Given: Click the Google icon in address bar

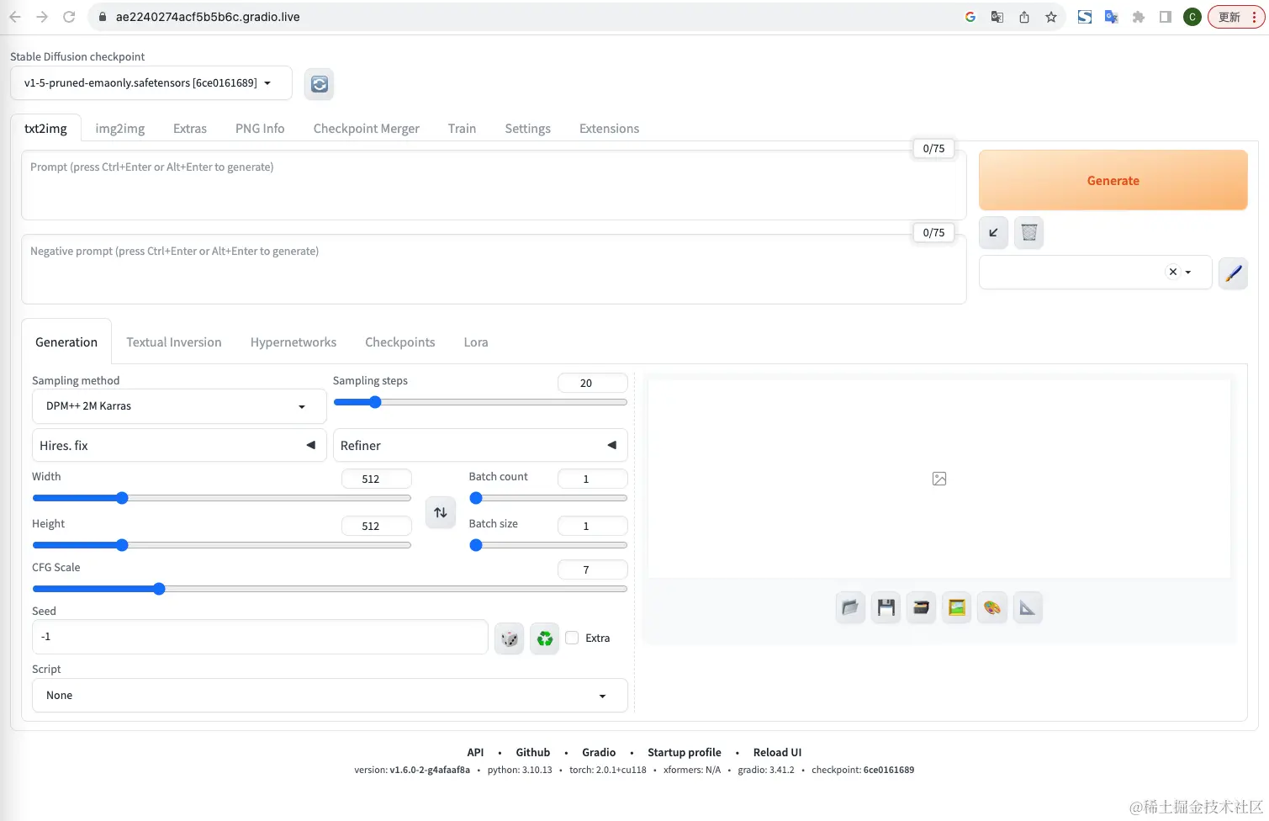Looking at the screenshot, I should coord(970,17).
